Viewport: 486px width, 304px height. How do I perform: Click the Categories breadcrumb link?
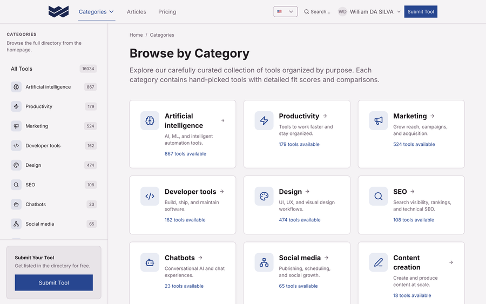162,35
